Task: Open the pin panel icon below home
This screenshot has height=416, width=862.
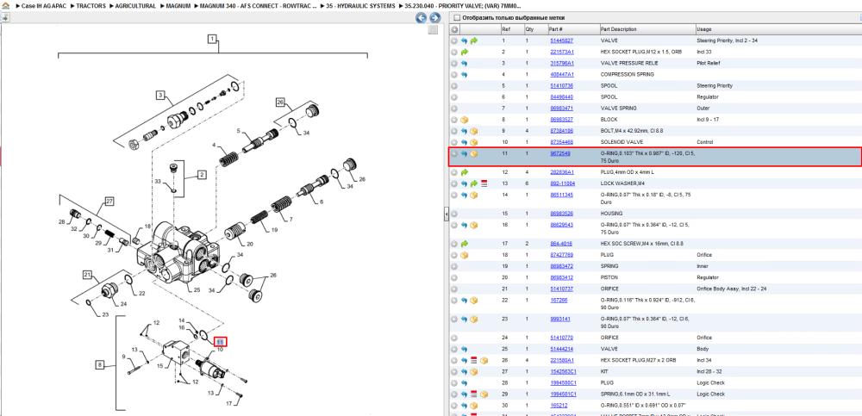Action: 5,17
